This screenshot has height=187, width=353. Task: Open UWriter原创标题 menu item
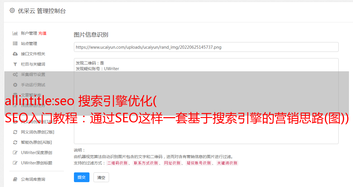[x=37, y=163]
